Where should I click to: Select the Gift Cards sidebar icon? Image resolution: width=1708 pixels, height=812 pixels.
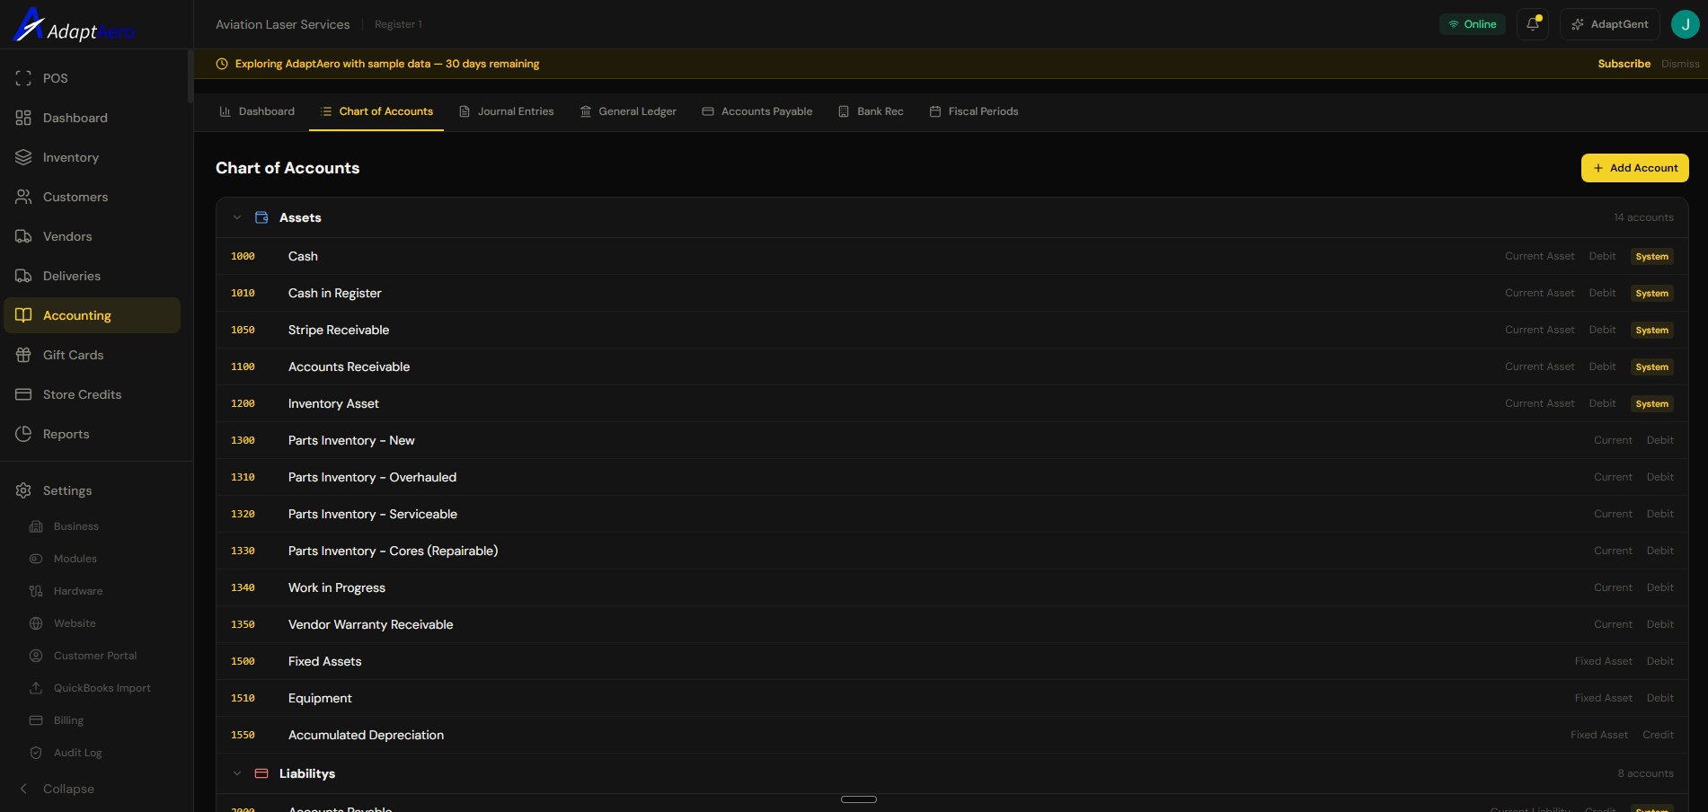pos(22,355)
